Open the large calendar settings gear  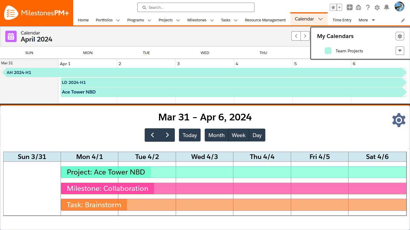[399, 120]
